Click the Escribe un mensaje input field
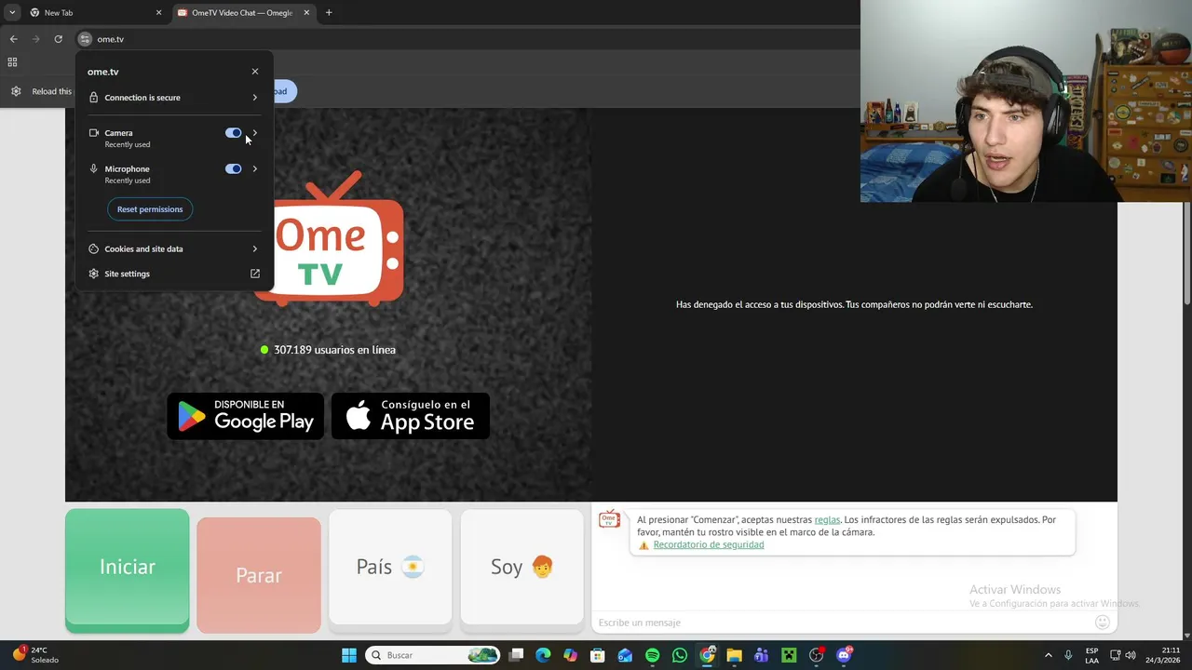Screen dimensions: 1192x670 843,623
